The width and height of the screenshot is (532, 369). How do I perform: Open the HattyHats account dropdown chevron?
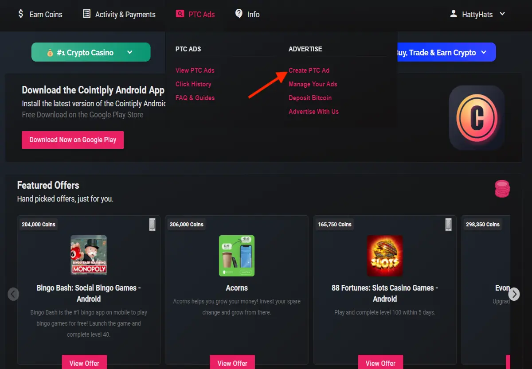(502, 14)
